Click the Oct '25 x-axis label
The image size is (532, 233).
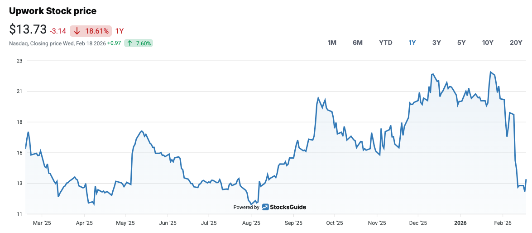[x=335, y=223]
